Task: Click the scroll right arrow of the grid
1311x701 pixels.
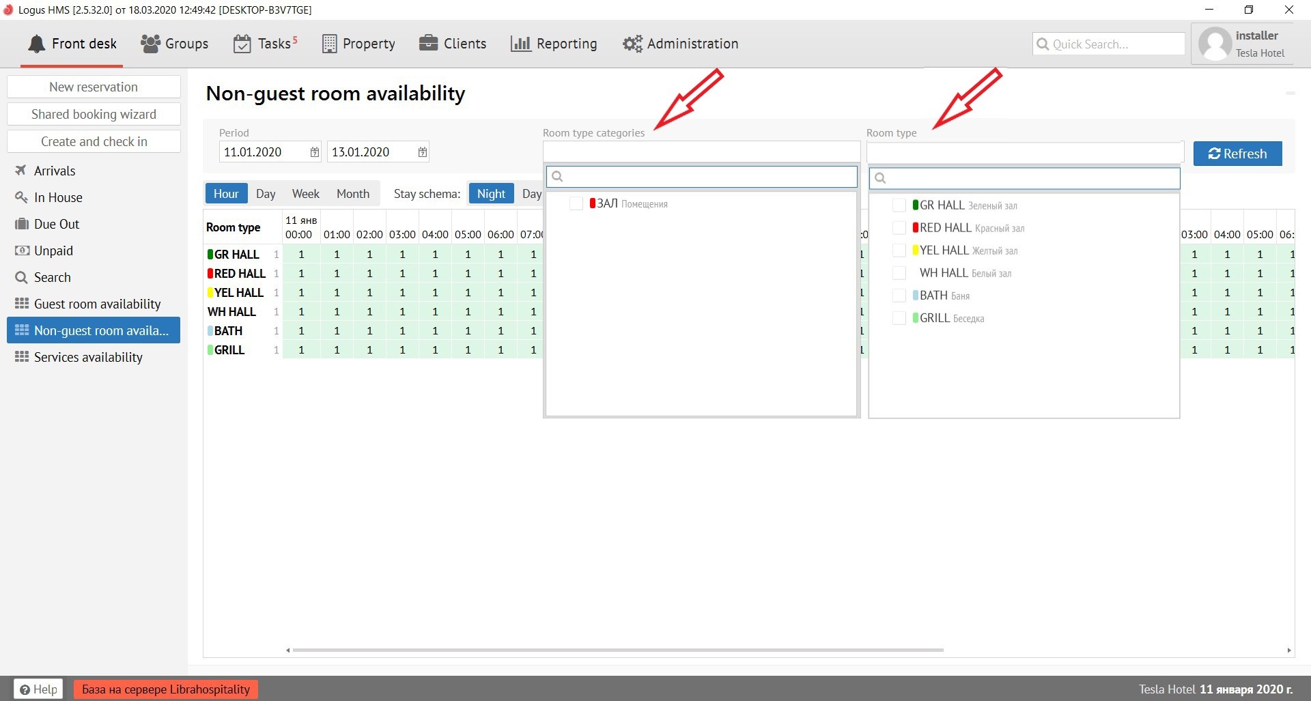Action: (x=1289, y=650)
